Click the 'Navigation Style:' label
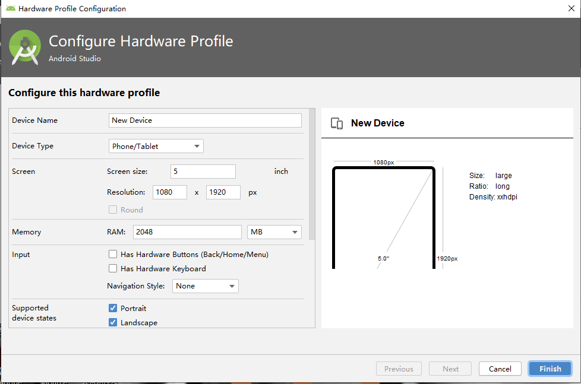 135,286
